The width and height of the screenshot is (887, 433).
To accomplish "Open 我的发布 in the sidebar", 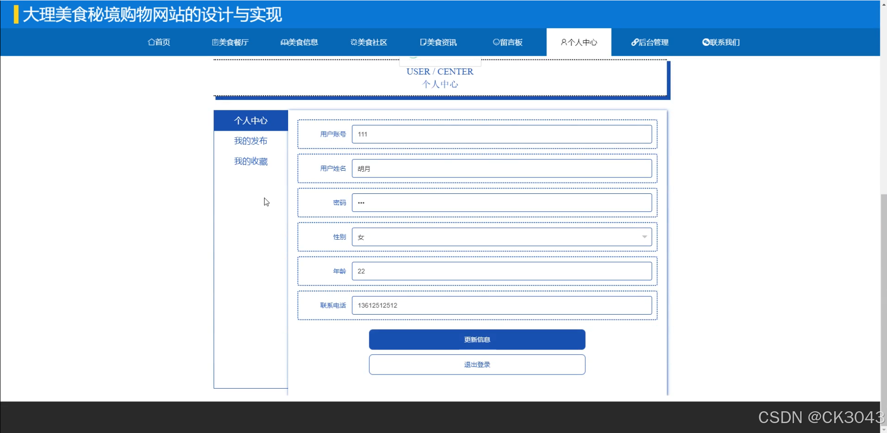I will click(x=251, y=141).
